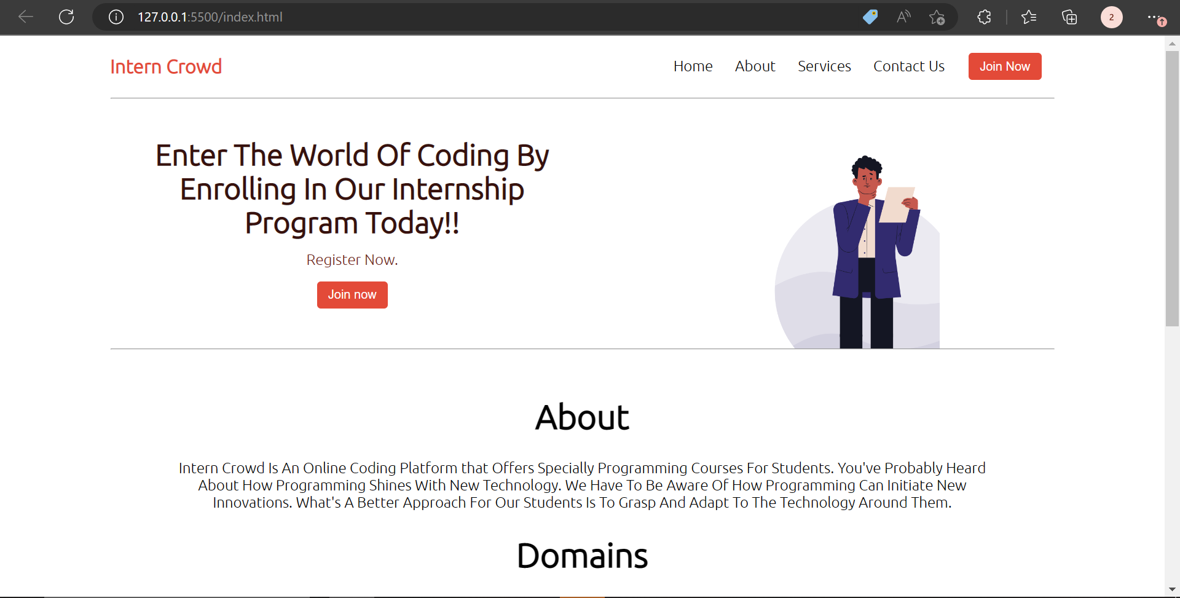Click the browser back arrow
The height and width of the screenshot is (598, 1180).
click(x=26, y=17)
